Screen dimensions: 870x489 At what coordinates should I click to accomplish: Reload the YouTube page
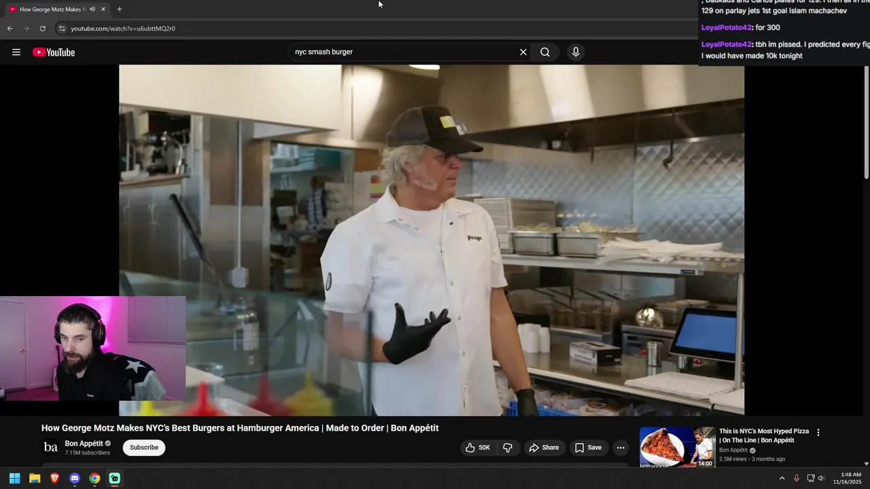click(42, 29)
